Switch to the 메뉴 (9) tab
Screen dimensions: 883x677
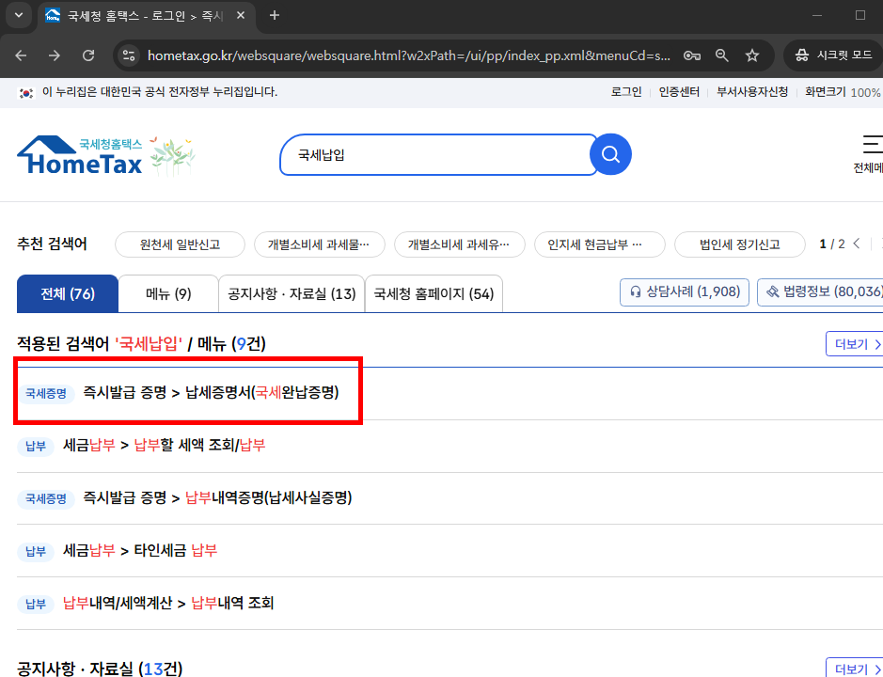point(167,293)
